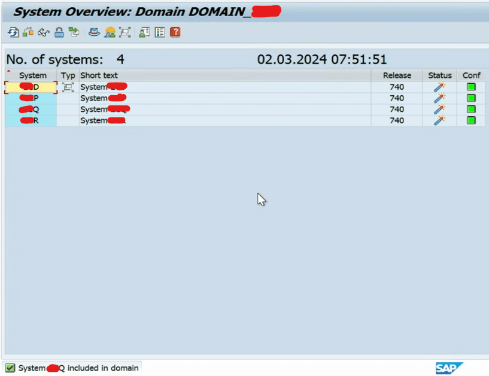Click the green and orange boxes toolbar icon

[28, 32]
